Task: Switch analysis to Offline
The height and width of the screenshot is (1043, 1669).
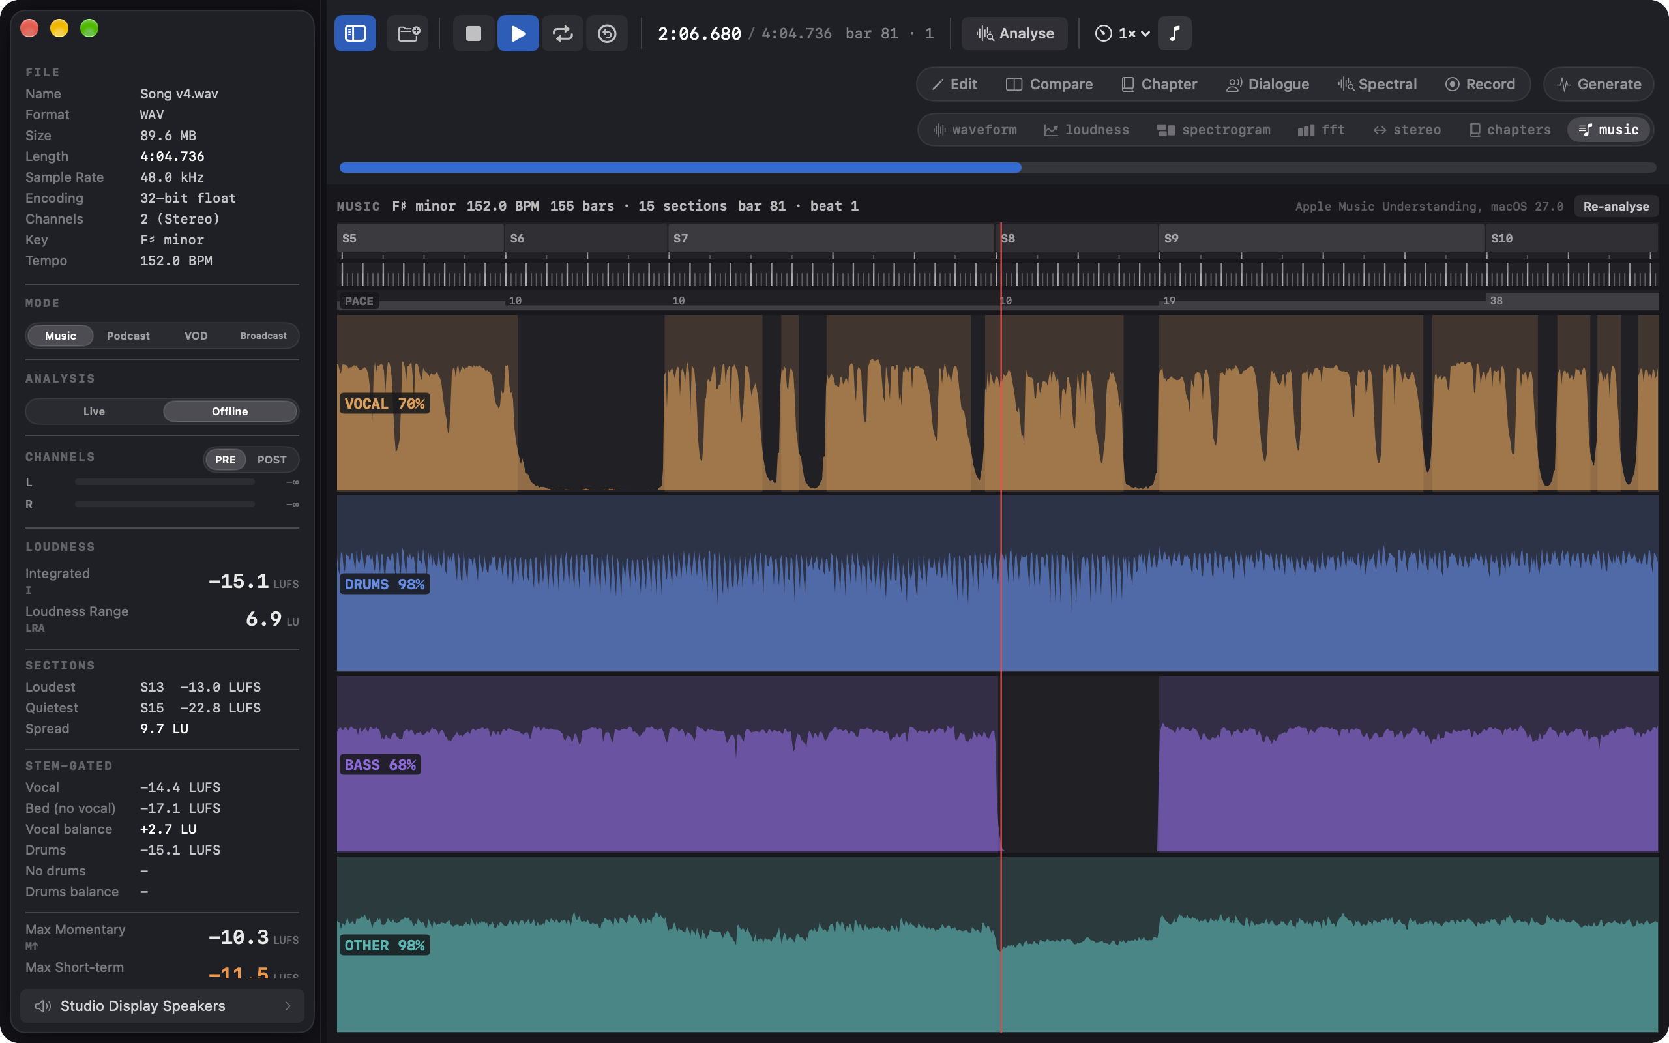Action: tap(229, 411)
